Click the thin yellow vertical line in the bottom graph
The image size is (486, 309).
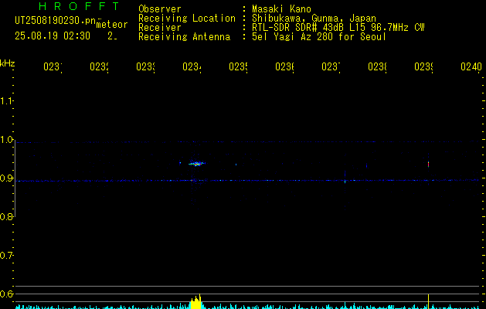(x=428, y=301)
